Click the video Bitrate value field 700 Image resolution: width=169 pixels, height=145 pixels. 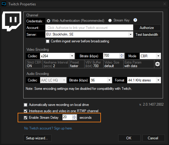(x=111, y=56)
